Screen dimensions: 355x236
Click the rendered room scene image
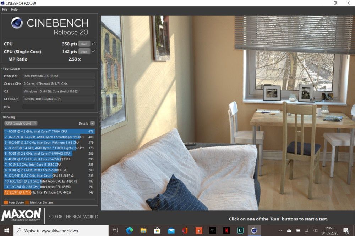[228, 113]
